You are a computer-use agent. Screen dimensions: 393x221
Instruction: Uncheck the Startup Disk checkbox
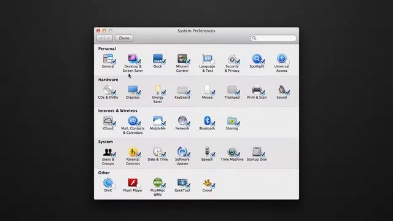coord(263,155)
